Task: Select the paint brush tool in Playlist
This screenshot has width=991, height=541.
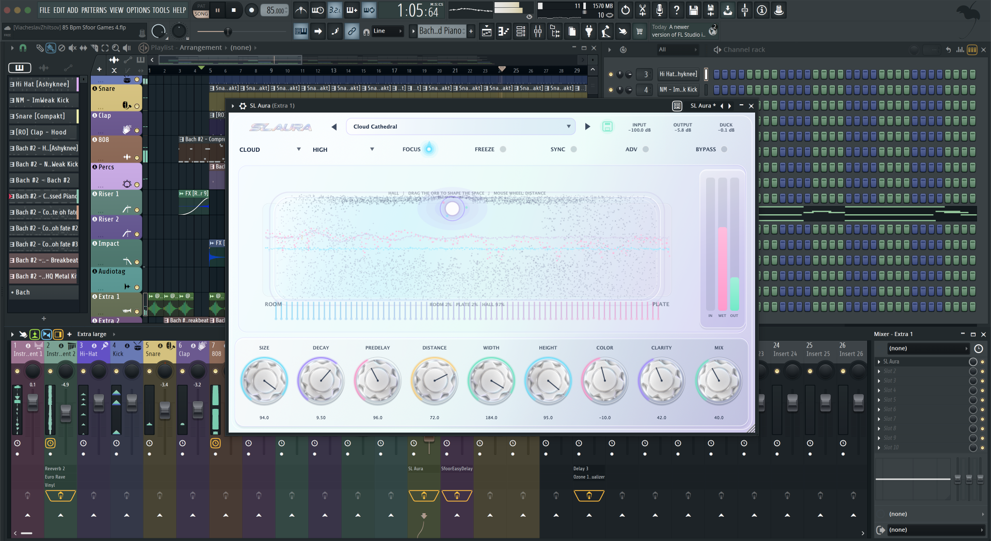Action: click(x=51, y=48)
